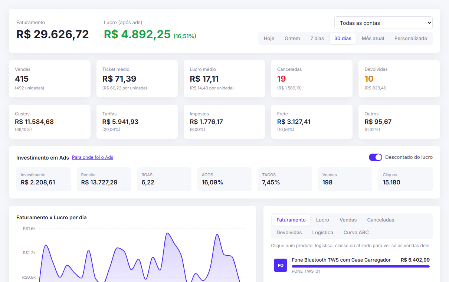Open 'Para onde foi o Ads' link
449x282 pixels.
point(92,157)
